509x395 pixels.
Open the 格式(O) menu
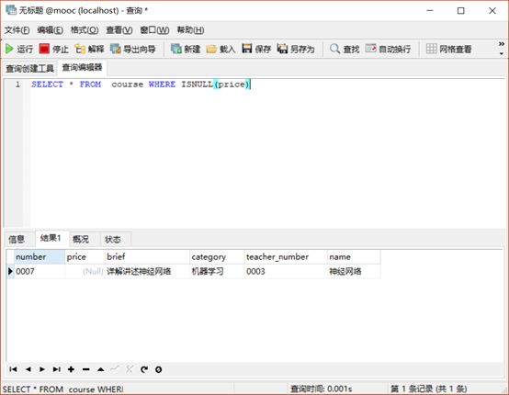(85, 30)
